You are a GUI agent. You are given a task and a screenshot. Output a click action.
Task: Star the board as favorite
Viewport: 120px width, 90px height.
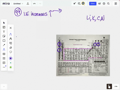(x=22, y=3)
